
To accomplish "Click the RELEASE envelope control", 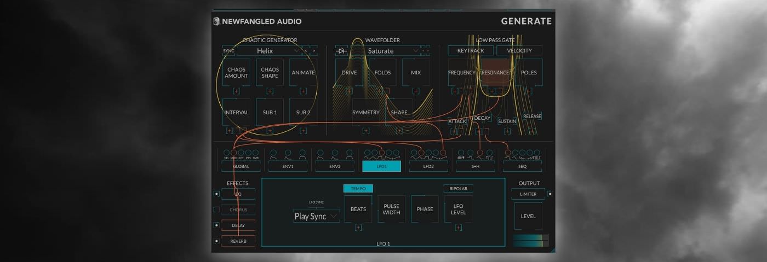I will point(532,116).
